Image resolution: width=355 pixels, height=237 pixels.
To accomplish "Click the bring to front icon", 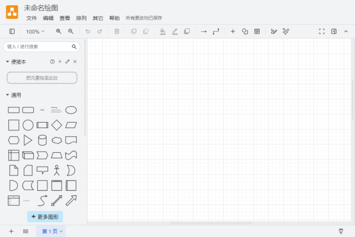I will pyautogui.click(x=134, y=31).
